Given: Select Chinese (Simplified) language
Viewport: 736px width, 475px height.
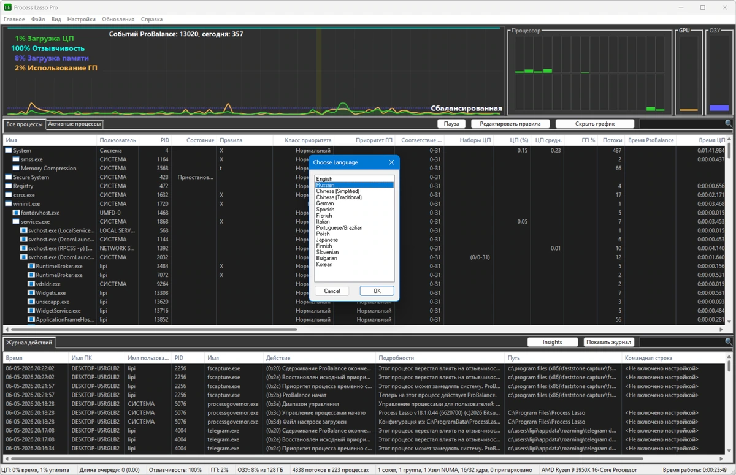Looking at the screenshot, I should pyautogui.click(x=354, y=191).
